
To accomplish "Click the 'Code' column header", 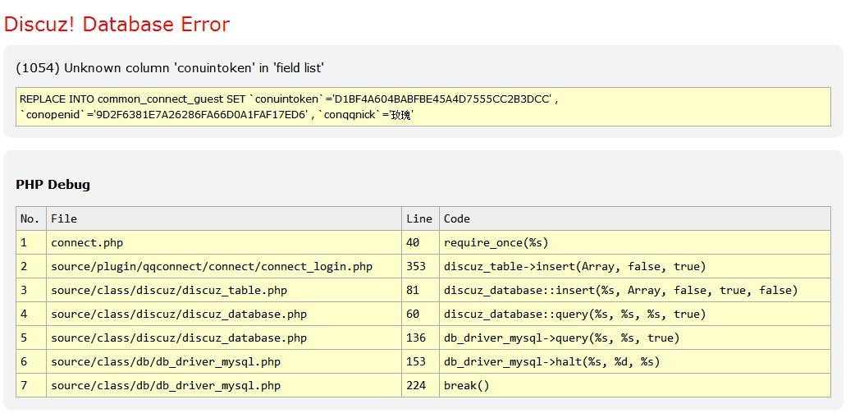I will 635,218.
